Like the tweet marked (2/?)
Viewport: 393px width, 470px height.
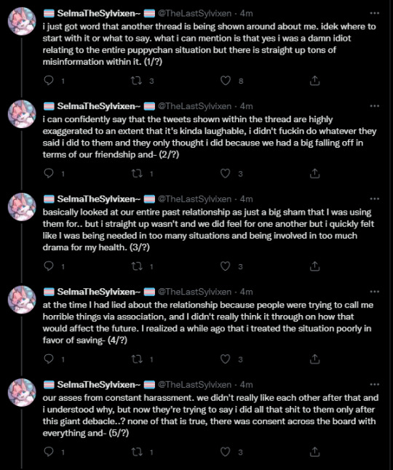pos(226,173)
